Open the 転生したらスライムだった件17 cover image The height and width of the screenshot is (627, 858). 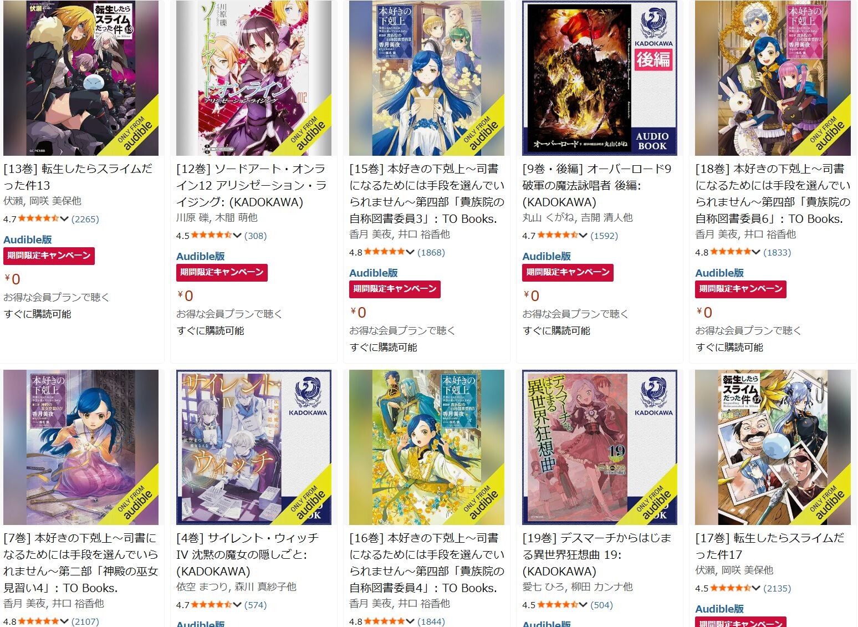point(773,447)
